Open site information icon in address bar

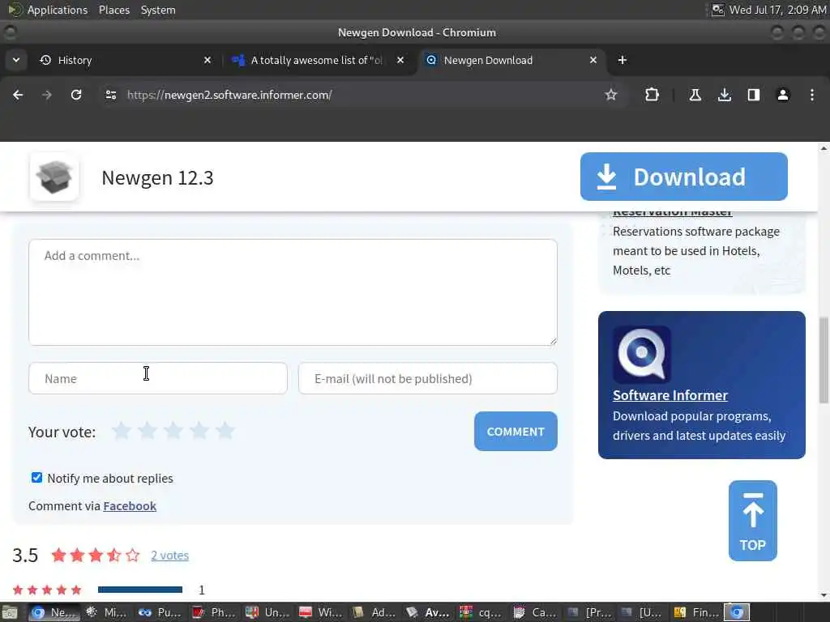point(110,95)
